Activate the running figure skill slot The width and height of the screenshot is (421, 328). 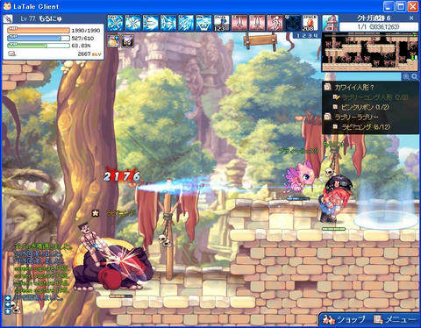click(x=275, y=23)
